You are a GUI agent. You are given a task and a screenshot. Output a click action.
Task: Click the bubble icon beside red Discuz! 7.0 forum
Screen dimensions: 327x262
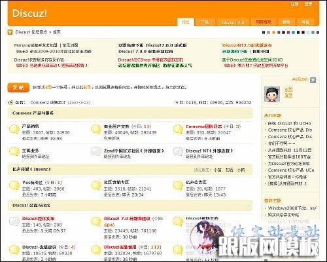[96, 221]
